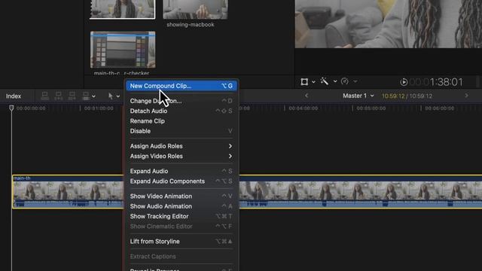482x271 pixels.
Task: Click the insert clip edit icon
Action: coord(59,96)
